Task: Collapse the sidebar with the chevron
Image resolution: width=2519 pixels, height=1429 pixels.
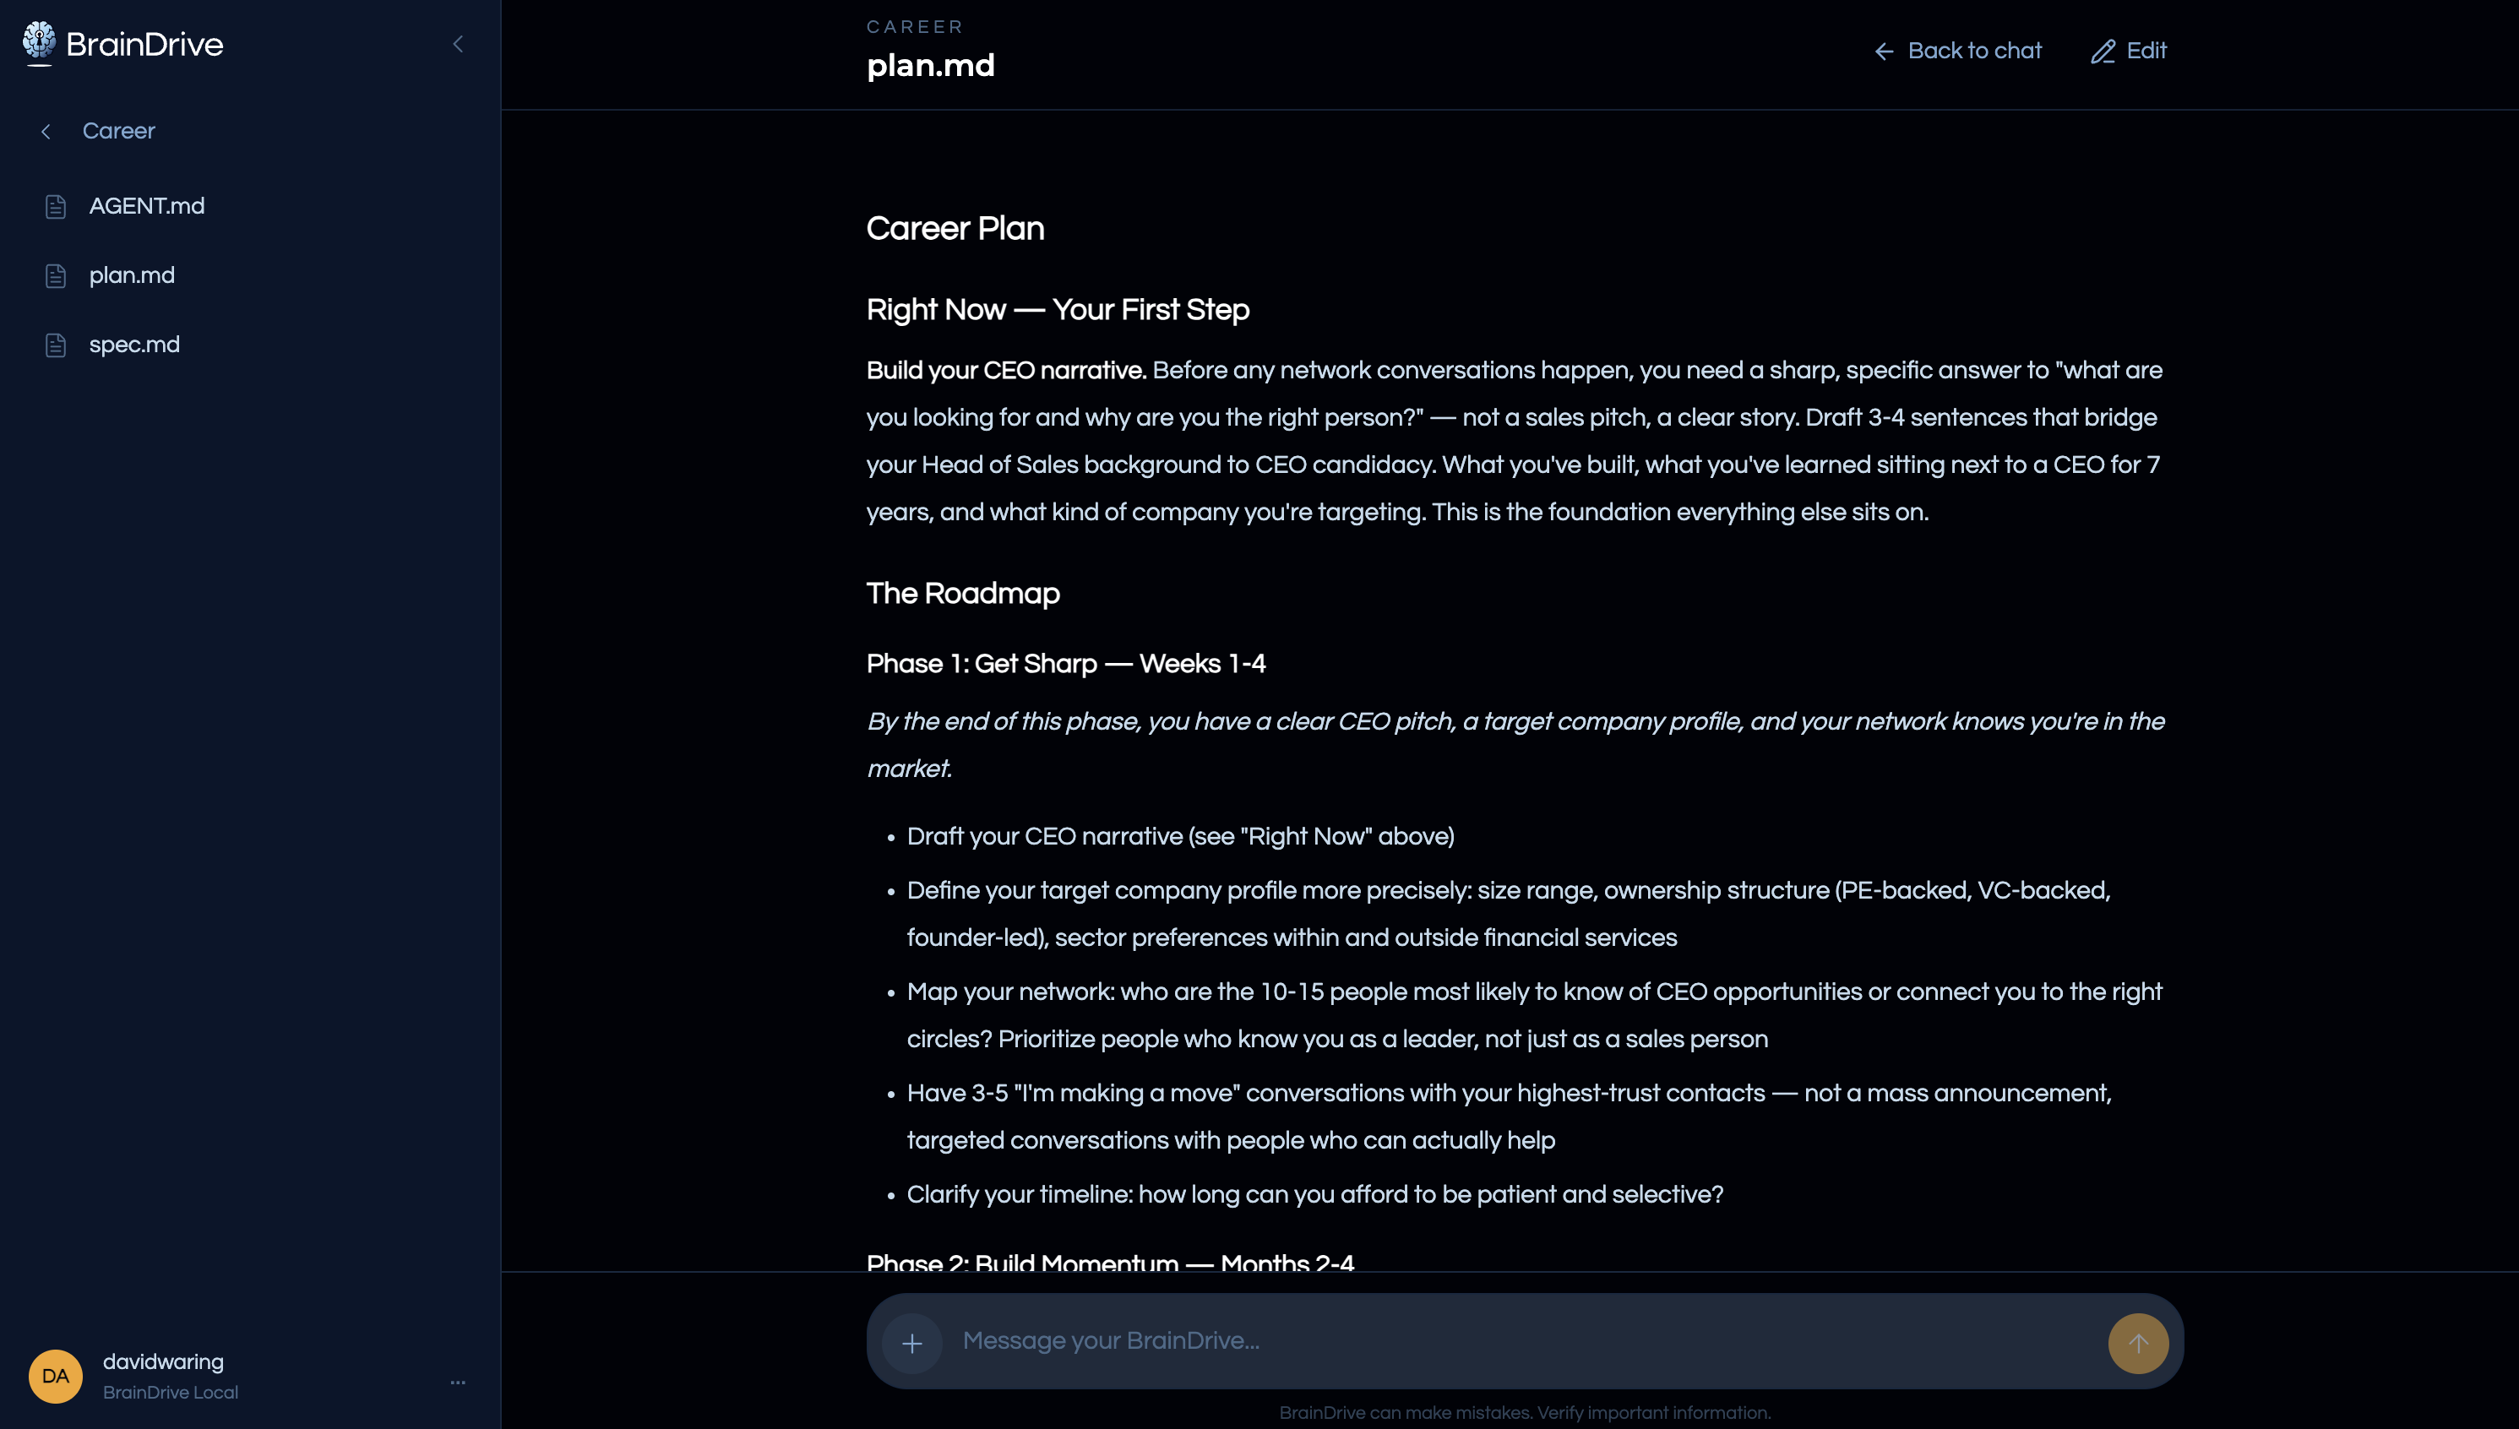Action: click(458, 44)
